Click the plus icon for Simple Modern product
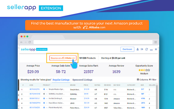Screen dimensions: 174x109 coord(44,89)
